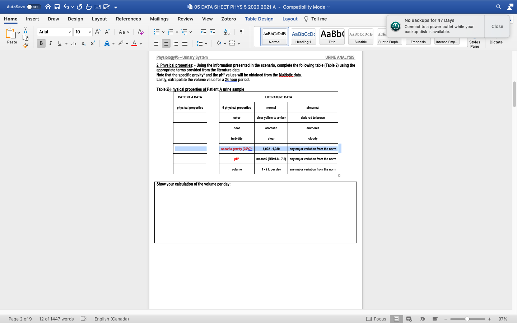Apply the Emphasis style
This screenshot has height=323, width=517.
(x=418, y=42)
